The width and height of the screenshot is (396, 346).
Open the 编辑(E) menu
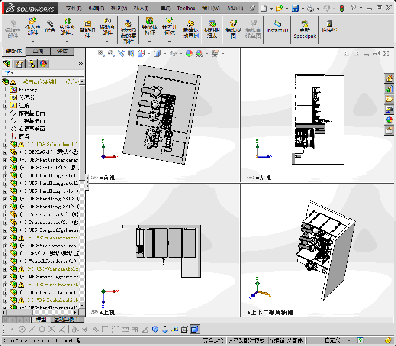point(96,8)
